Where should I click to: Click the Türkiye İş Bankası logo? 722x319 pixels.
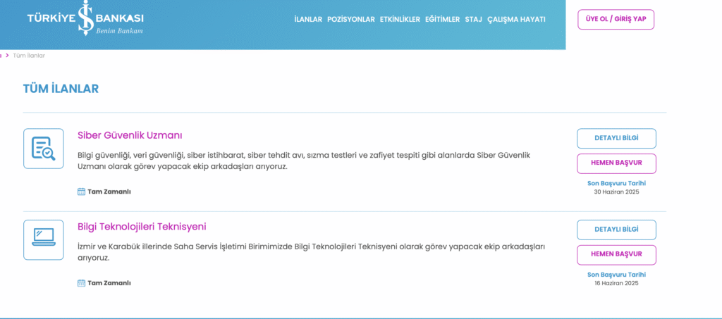coord(85,20)
